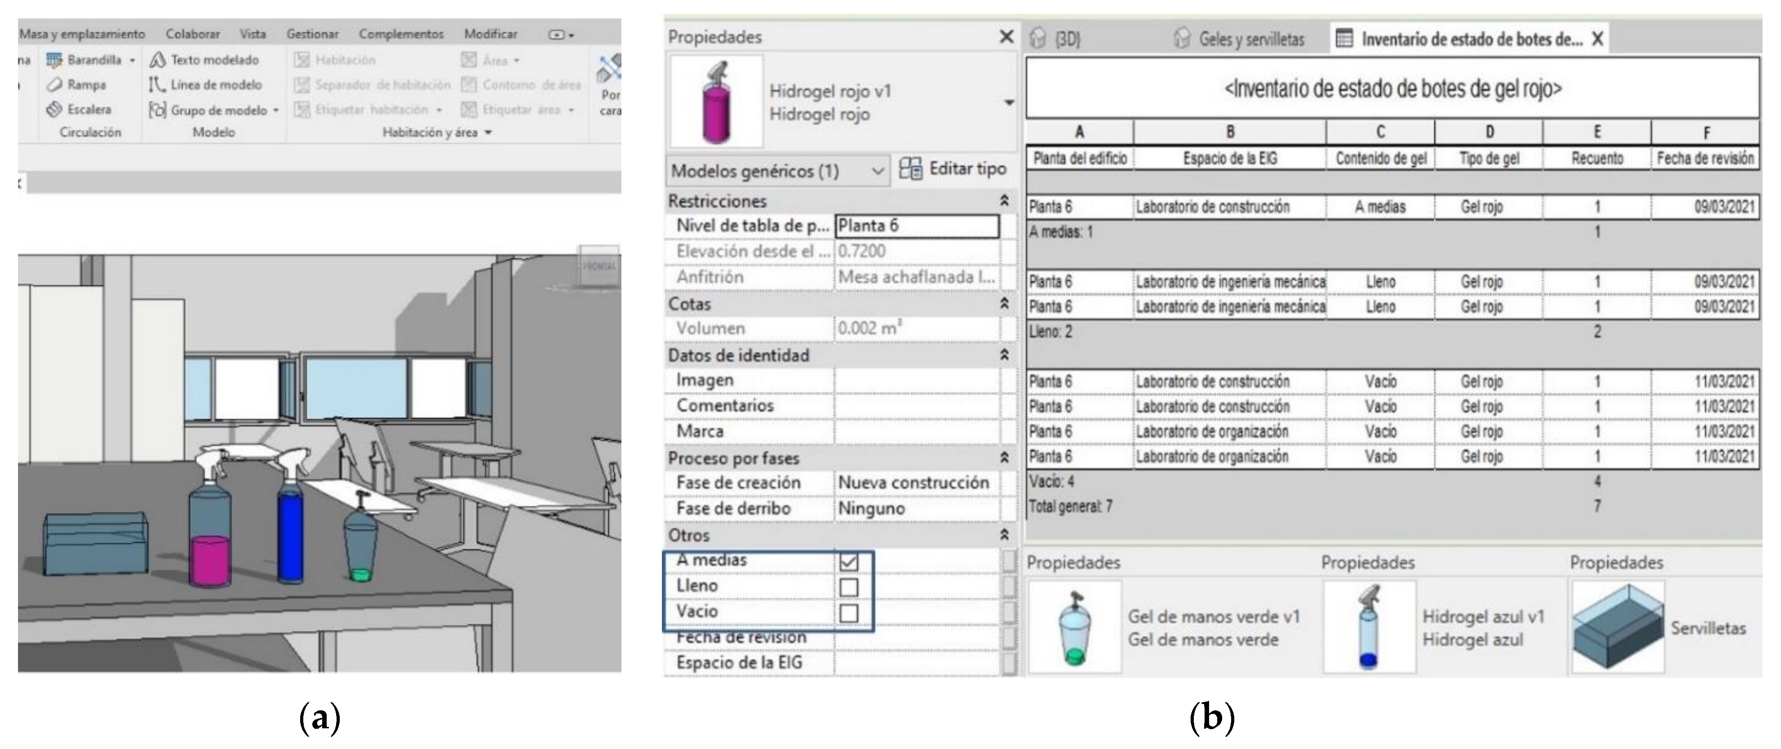Open the Gestionar ribbon tab
The height and width of the screenshot is (749, 1781).
(x=312, y=34)
